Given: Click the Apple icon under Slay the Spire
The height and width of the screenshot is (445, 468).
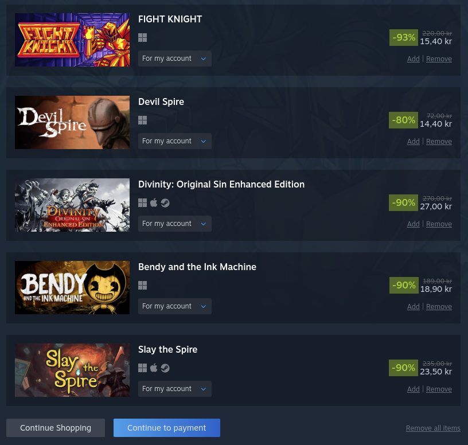Looking at the screenshot, I should coord(154,368).
